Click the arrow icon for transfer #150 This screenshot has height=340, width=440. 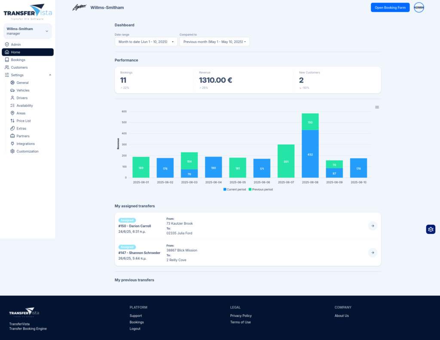373,226
